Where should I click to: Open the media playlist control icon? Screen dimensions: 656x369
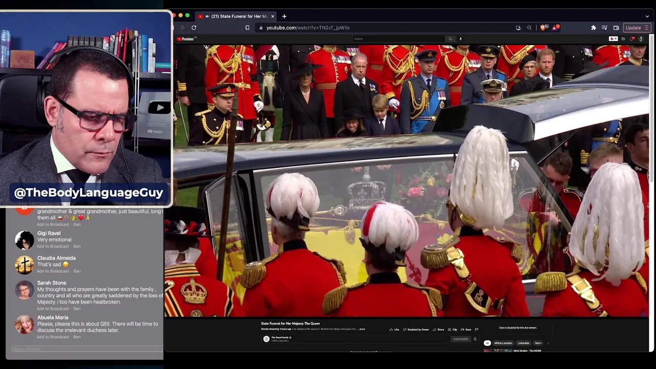point(604,28)
